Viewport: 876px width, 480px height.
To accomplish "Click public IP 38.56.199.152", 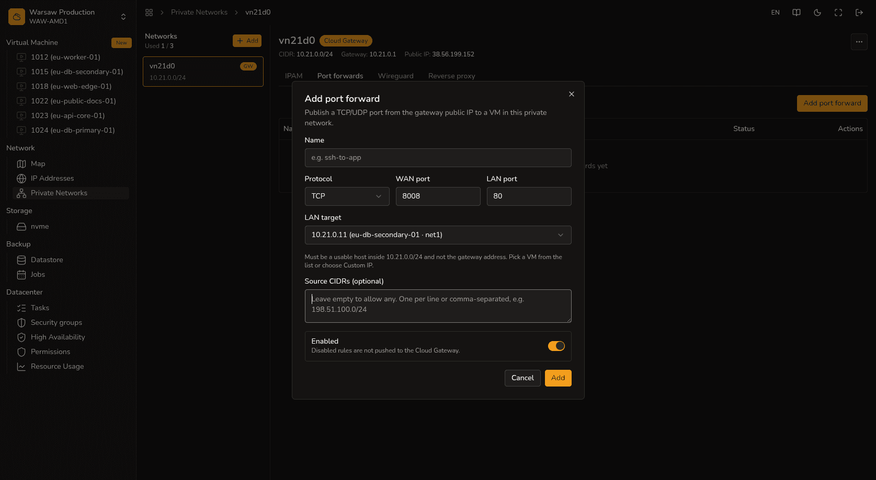I will tap(453, 54).
